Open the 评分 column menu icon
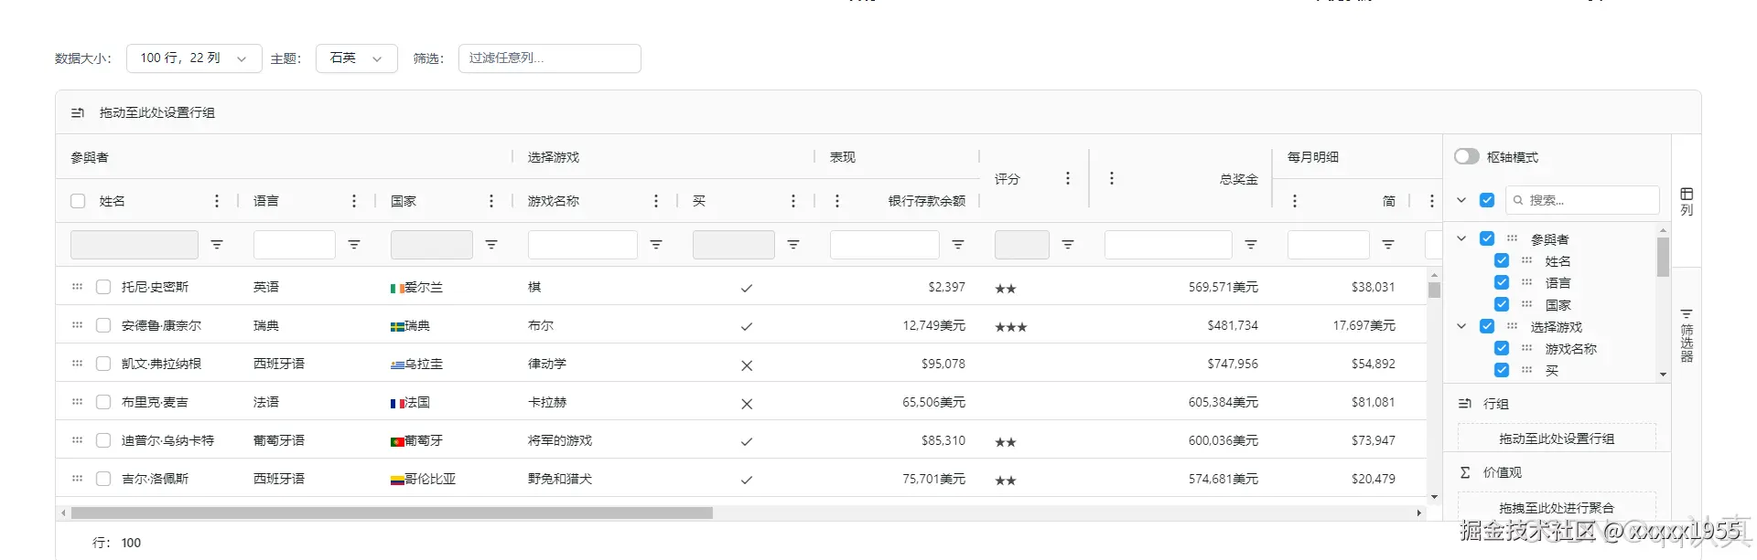This screenshot has width=1757, height=560. [1068, 178]
